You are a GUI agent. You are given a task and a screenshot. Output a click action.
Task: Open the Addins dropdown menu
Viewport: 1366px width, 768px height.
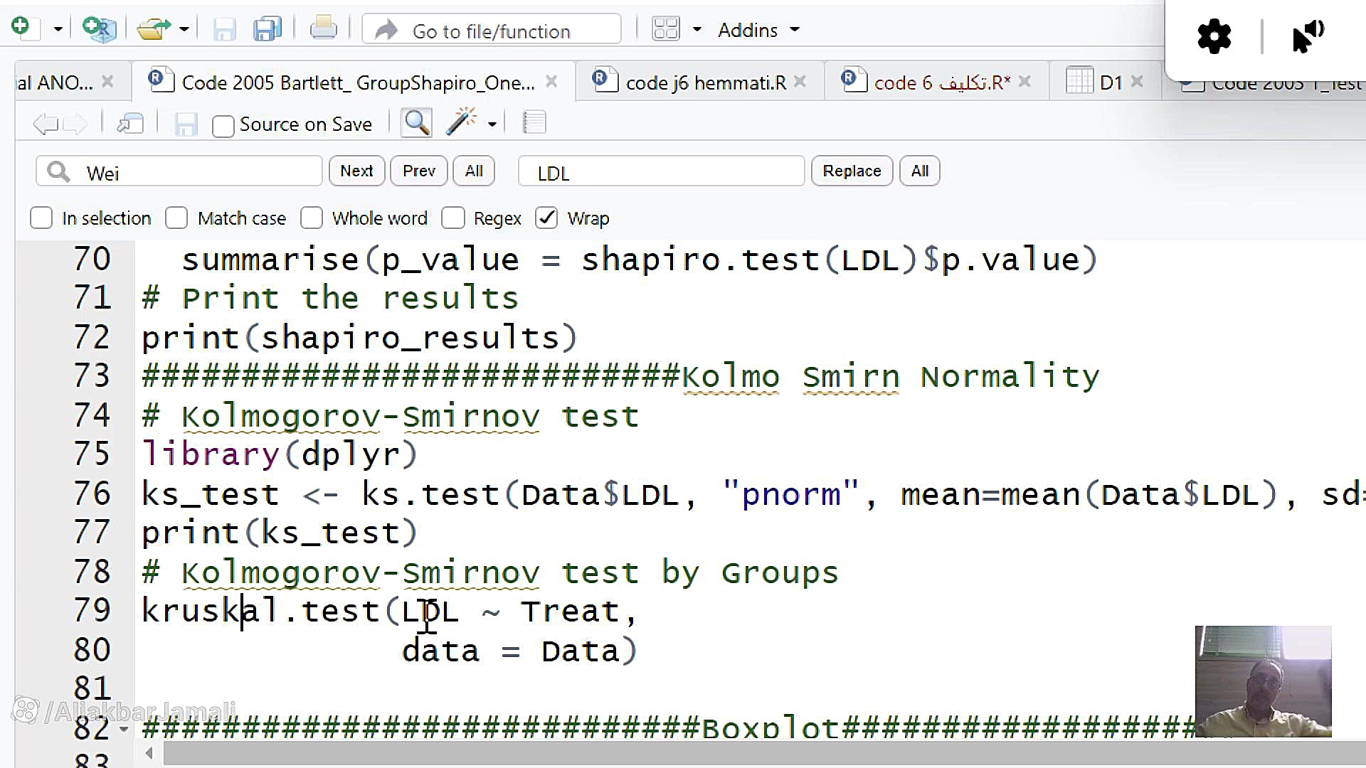pyautogui.click(x=758, y=30)
